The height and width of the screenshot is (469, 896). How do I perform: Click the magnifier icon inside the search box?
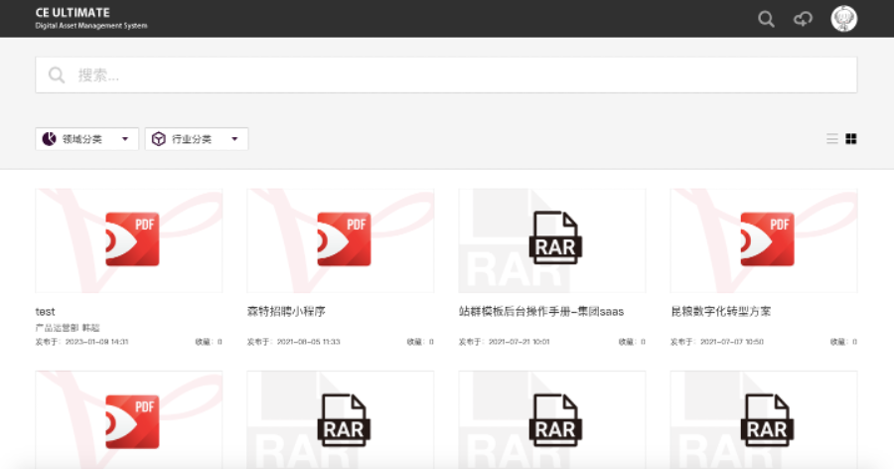click(x=57, y=75)
